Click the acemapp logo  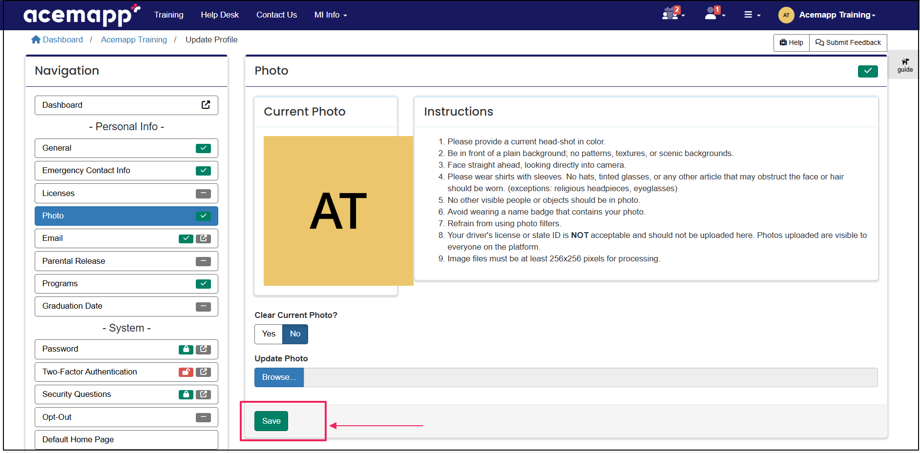[x=78, y=15]
